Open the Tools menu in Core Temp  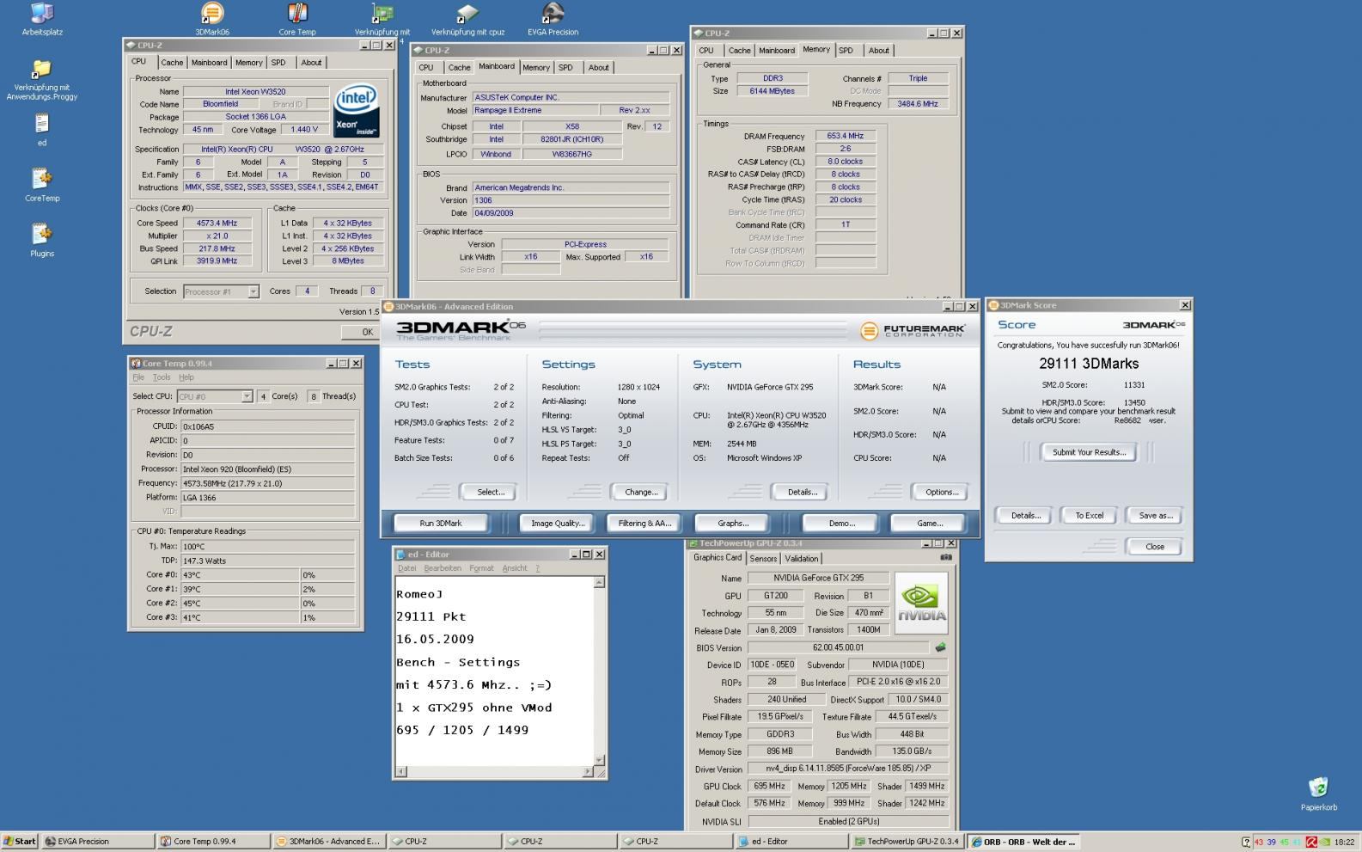pos(162,377)
